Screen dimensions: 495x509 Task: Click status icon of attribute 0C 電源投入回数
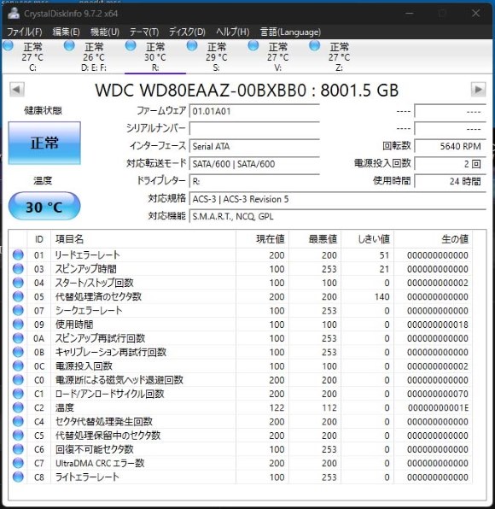18,366
